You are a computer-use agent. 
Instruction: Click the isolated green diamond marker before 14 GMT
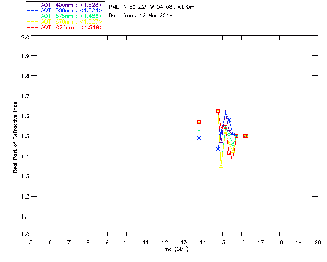[x=199, y=132]
